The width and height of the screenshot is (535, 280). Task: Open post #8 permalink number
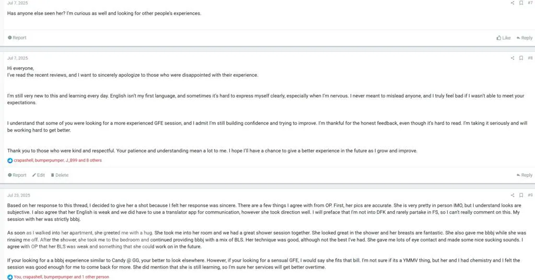point(530,58)
